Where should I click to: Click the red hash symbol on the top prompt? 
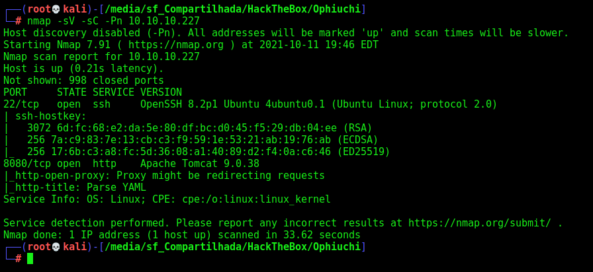coord(18,20)
